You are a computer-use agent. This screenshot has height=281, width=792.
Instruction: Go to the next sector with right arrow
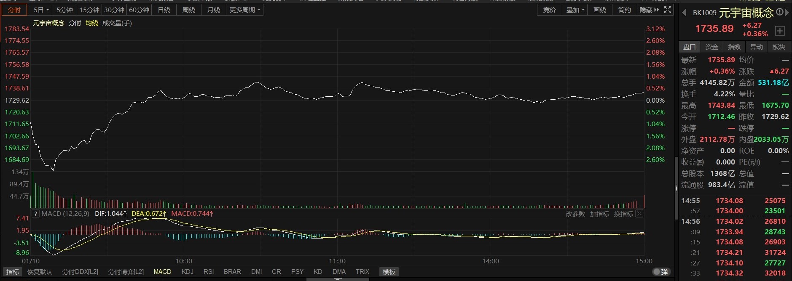tap(787, 13)
